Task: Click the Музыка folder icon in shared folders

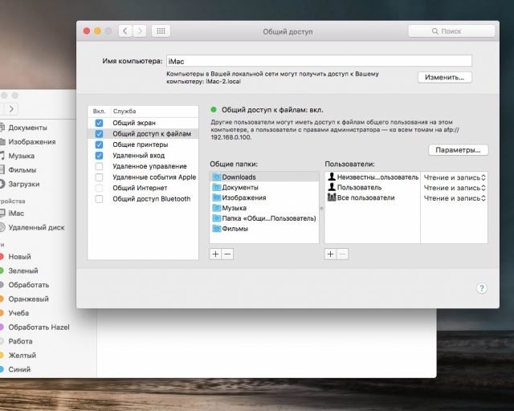Action: 216,208
